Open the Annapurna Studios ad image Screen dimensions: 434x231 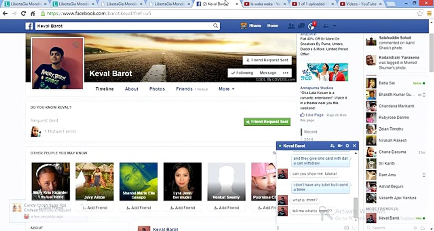click(324, 72)
